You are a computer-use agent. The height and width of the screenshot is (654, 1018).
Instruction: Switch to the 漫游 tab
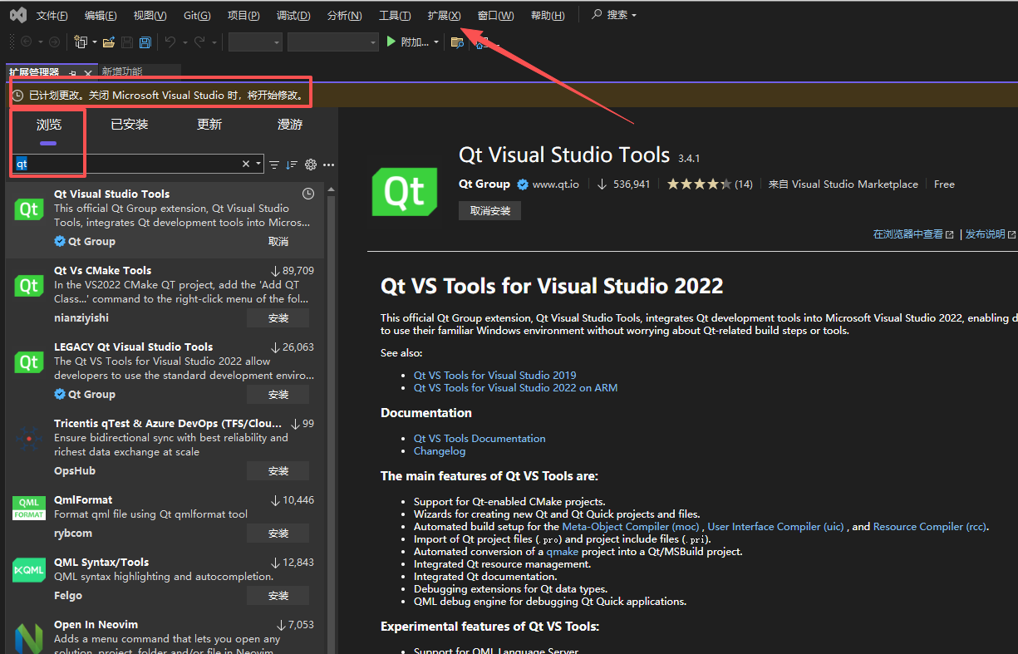pyautogui.click(x=290, y=125)
